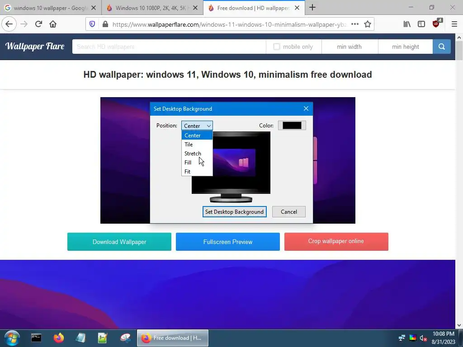This screenshot has width=463, height=347.
Task: Open the tracking protection shield icon
Action: [92, 24]
